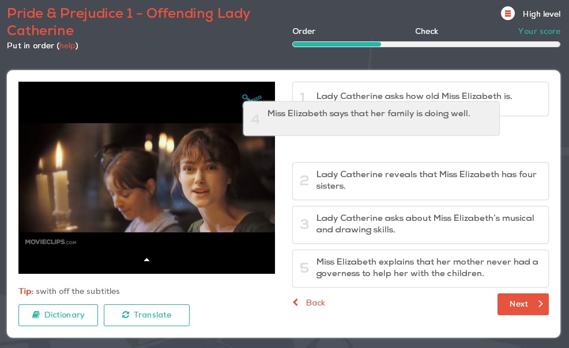
Task: Click the Dictionary book icon
Action: point(36,315)
